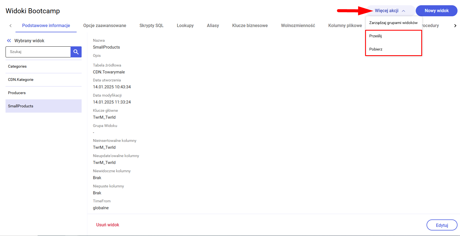Image resolution: width=460 pixels, height=236 pixels.
Task: Click Usuń widok to delete view
Action: tap(108, 225)
